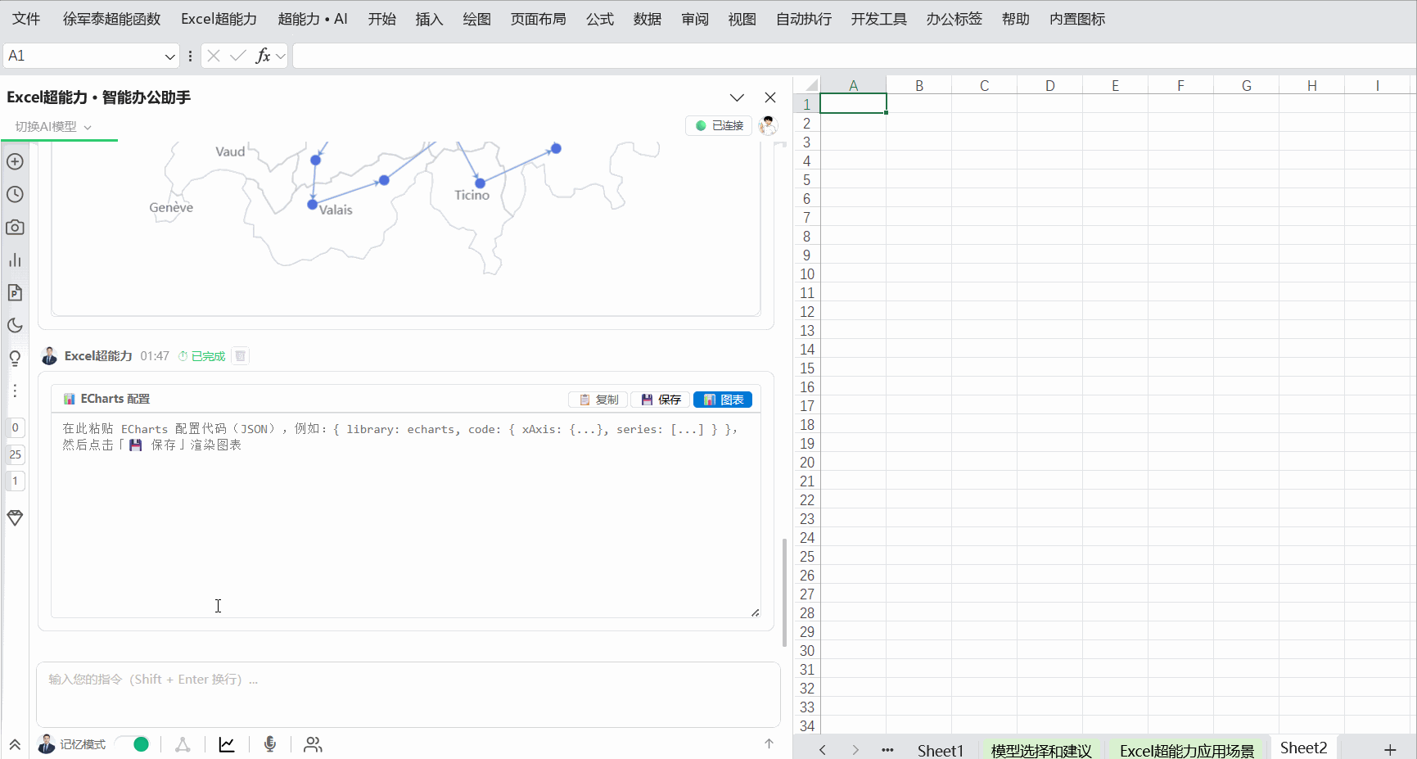The image size is (1417, 759).
Task: Click the 复制 copy button
Action: pyautogui.click(x=598, y=400)
